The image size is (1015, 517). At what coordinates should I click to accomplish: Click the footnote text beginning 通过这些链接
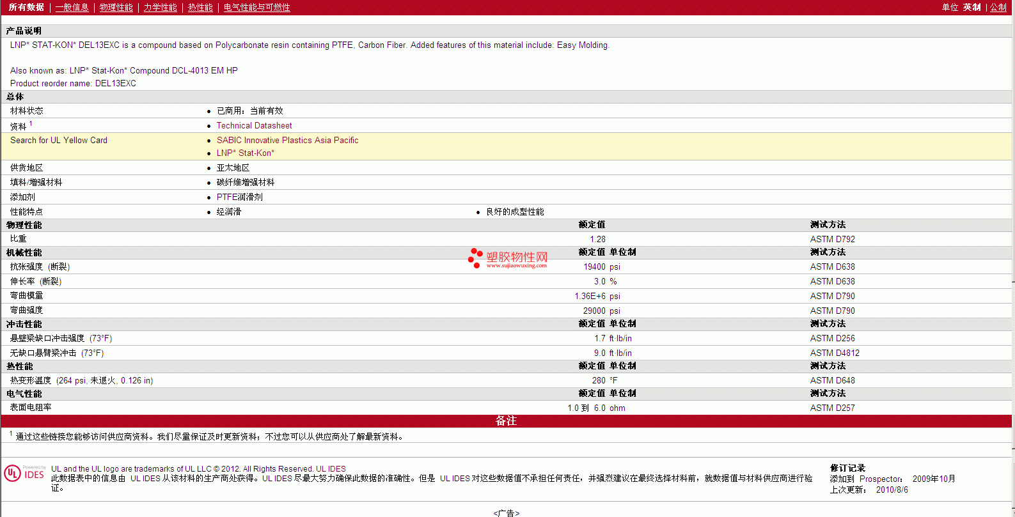click(210, 437)
